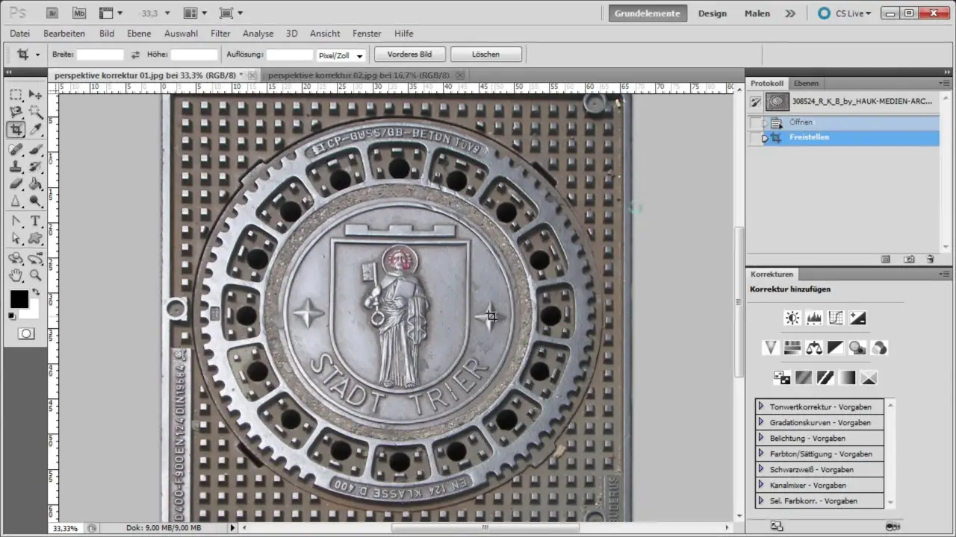Open the Ebene menu
This screenshot has width=956, height=537.
click(x=139, y=34)
